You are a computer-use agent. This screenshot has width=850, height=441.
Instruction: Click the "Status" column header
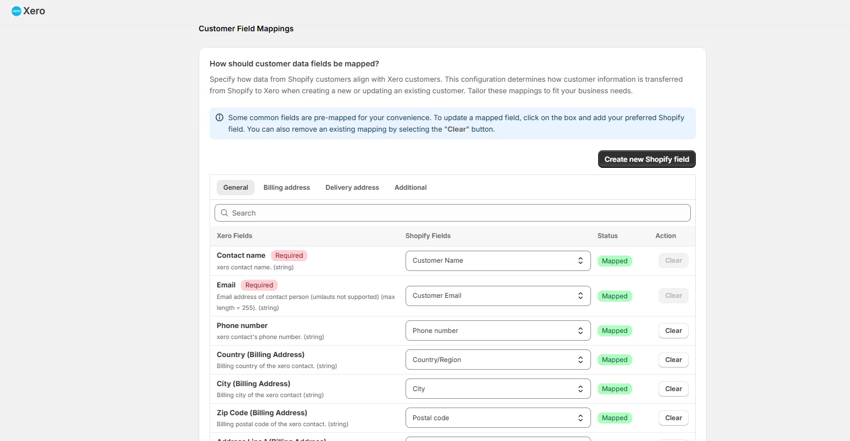point(607,236)
